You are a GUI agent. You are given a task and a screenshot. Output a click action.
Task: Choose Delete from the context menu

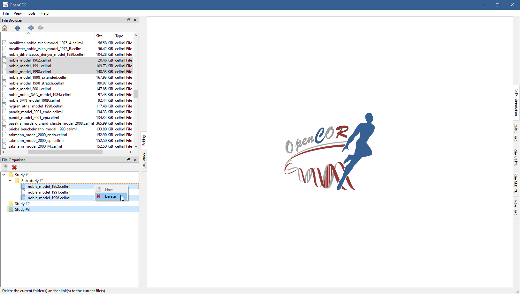(x=110, y=196)
